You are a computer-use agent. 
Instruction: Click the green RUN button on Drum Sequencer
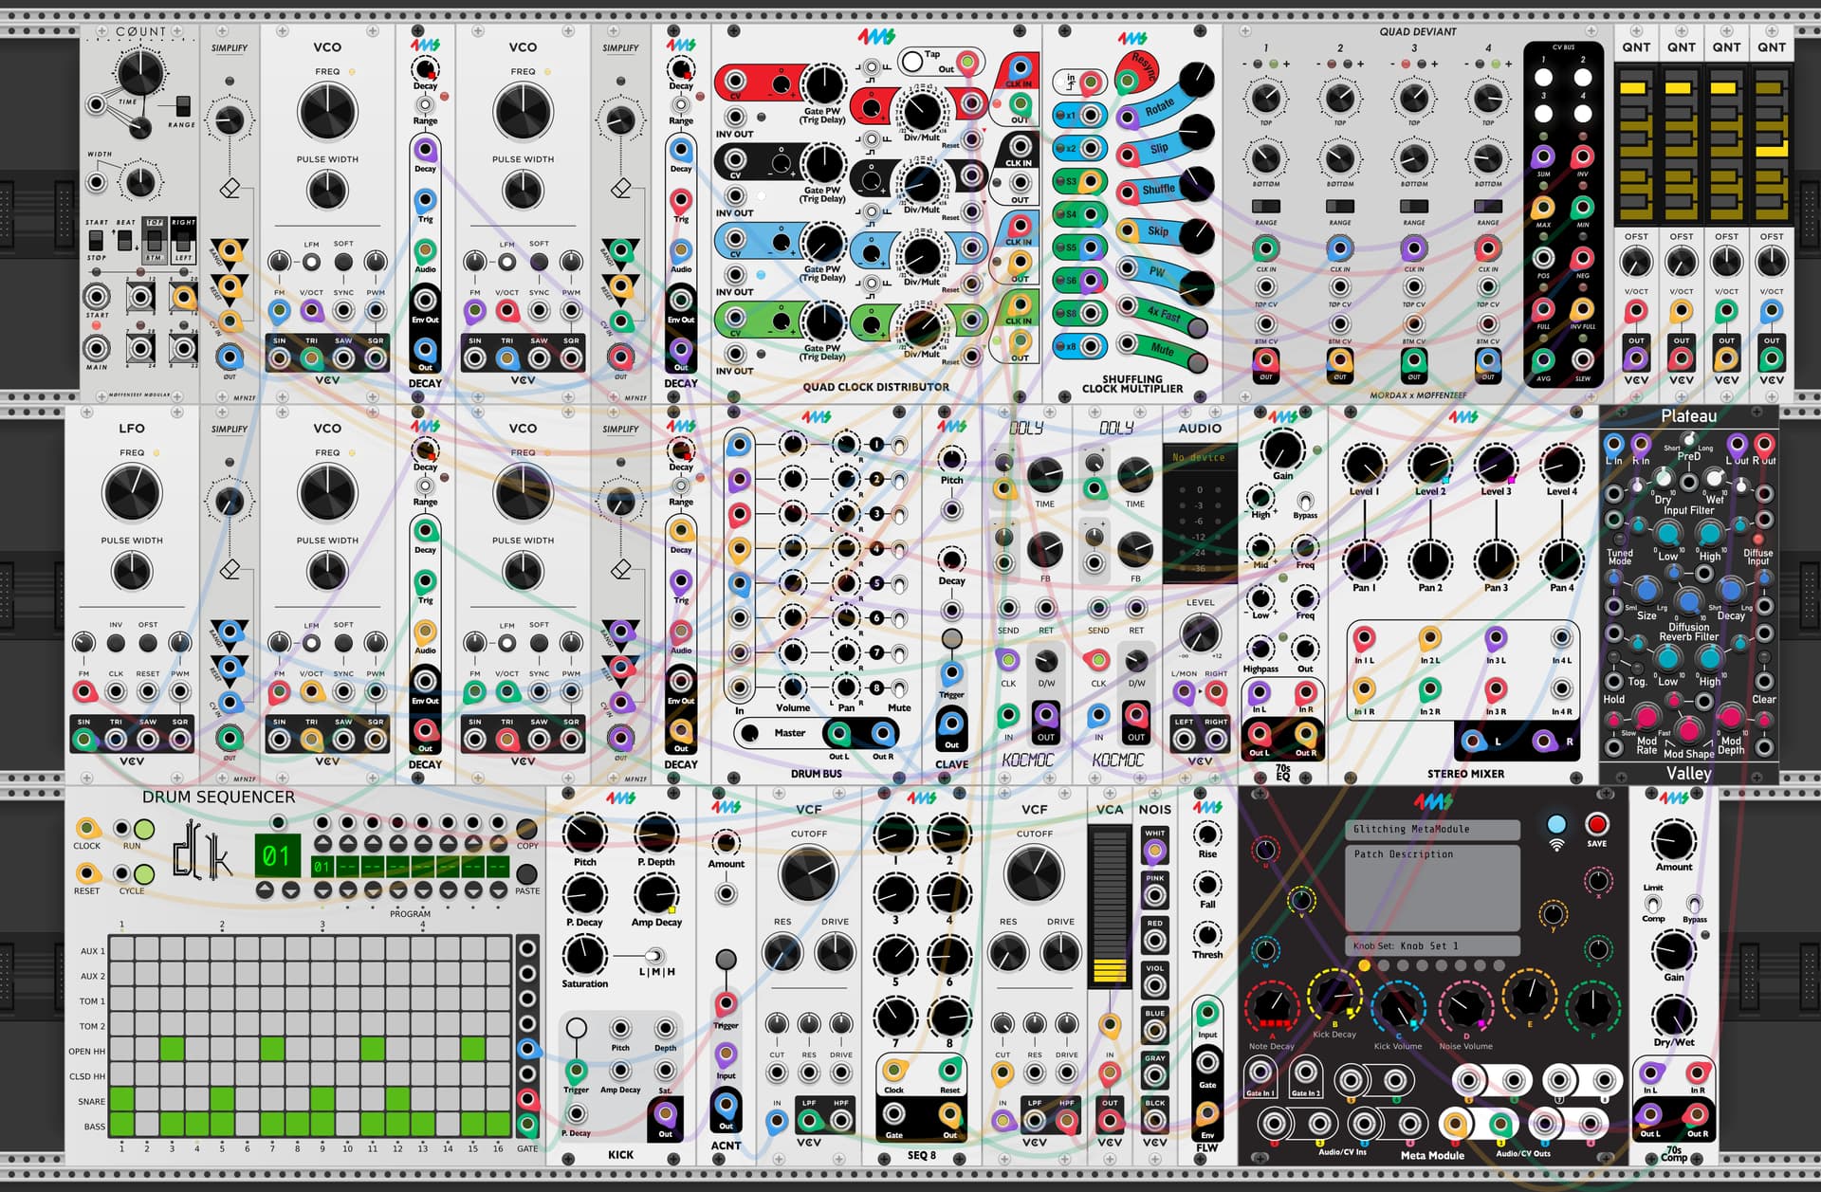(x=144, y=830)
